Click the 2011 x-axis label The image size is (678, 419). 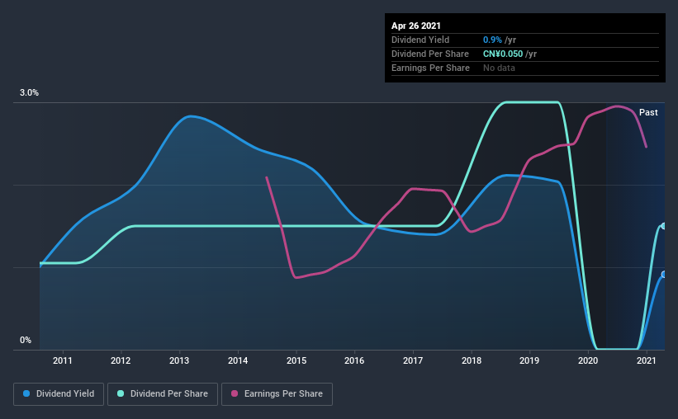click(x=63, y=360)
